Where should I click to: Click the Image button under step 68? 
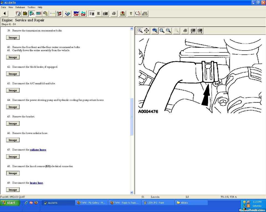click(x=13, y=173)
